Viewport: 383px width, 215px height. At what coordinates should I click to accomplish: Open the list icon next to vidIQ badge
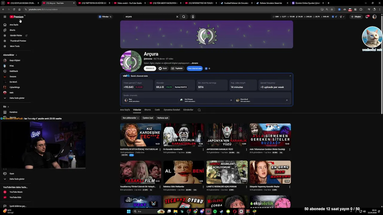coord(209,68)
